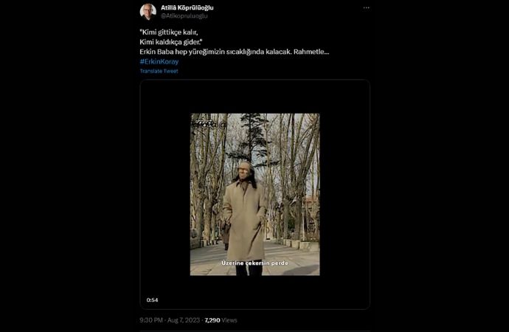Image resolution: width=509 pixels, height=332 pixels.
Task: Click the word Views after the count
Action: [229, 320]
